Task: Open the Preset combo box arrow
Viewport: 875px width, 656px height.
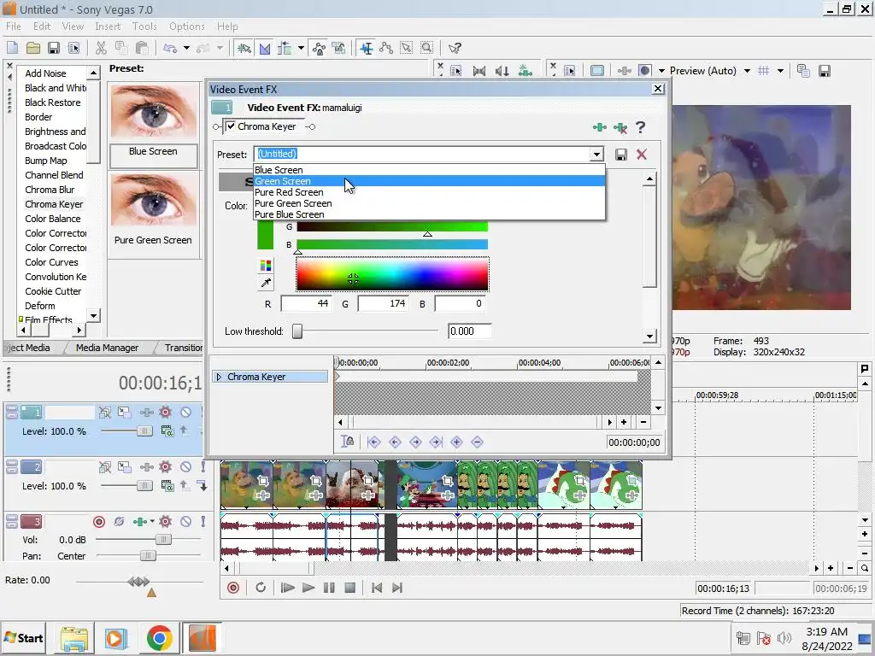Action: tap(596, 154)
